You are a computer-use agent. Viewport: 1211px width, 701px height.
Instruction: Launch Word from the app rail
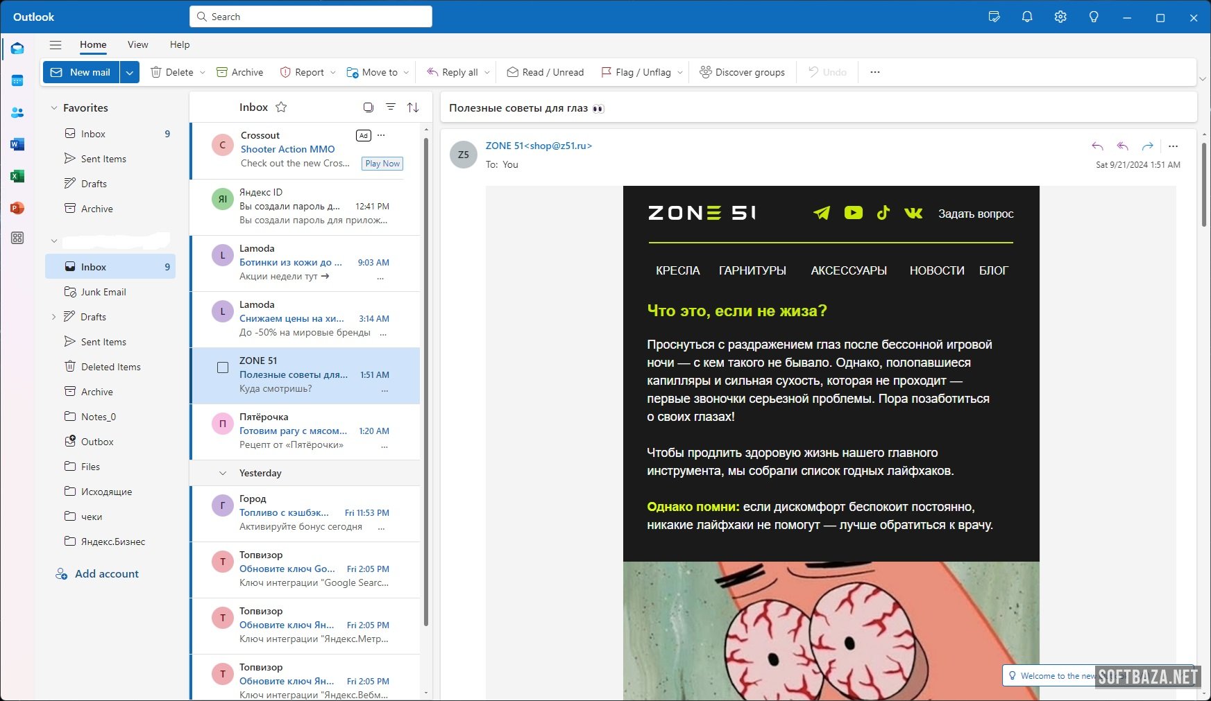click(17, 144)
